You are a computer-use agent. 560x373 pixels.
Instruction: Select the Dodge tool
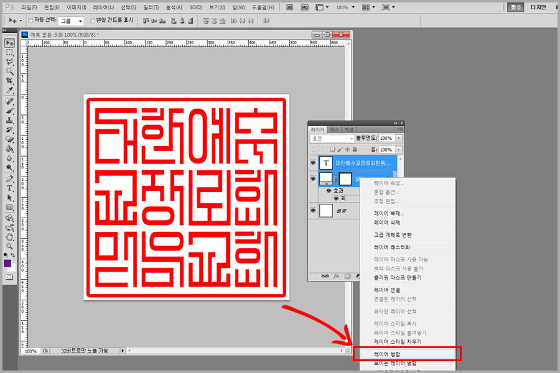(9, 167)
